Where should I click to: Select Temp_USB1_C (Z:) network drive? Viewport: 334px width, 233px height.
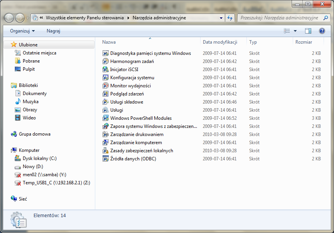tap(56, 183)
